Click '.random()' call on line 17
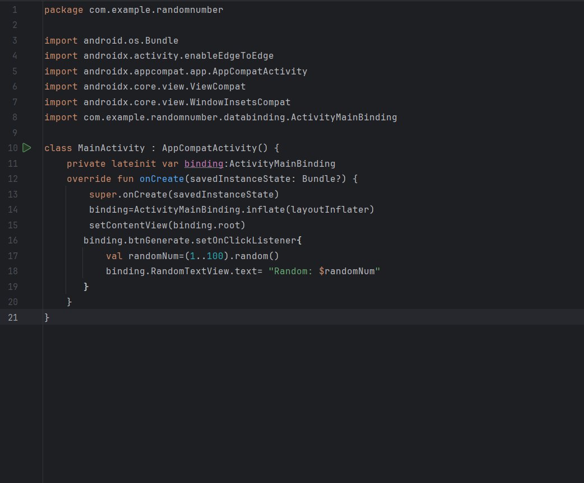This screenshot has width=584, height=483. click(254, 256)
